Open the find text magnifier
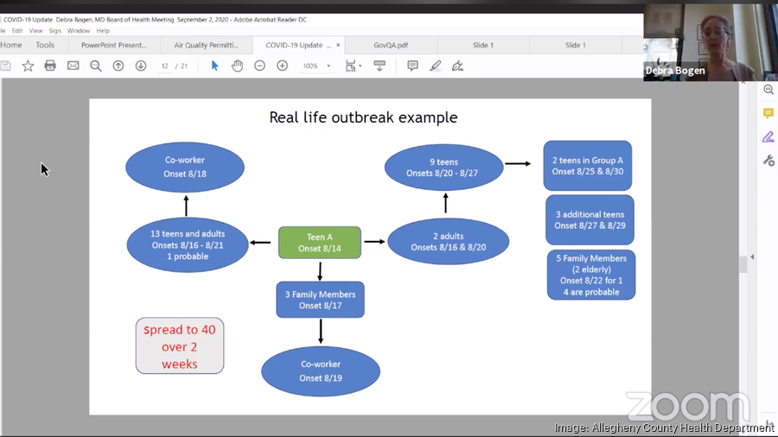The height and width of the screenshot is (437, 778). click(x=96, y=66)
